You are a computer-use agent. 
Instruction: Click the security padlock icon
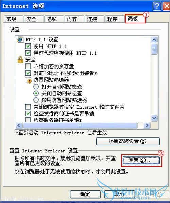tap(20, 60)
